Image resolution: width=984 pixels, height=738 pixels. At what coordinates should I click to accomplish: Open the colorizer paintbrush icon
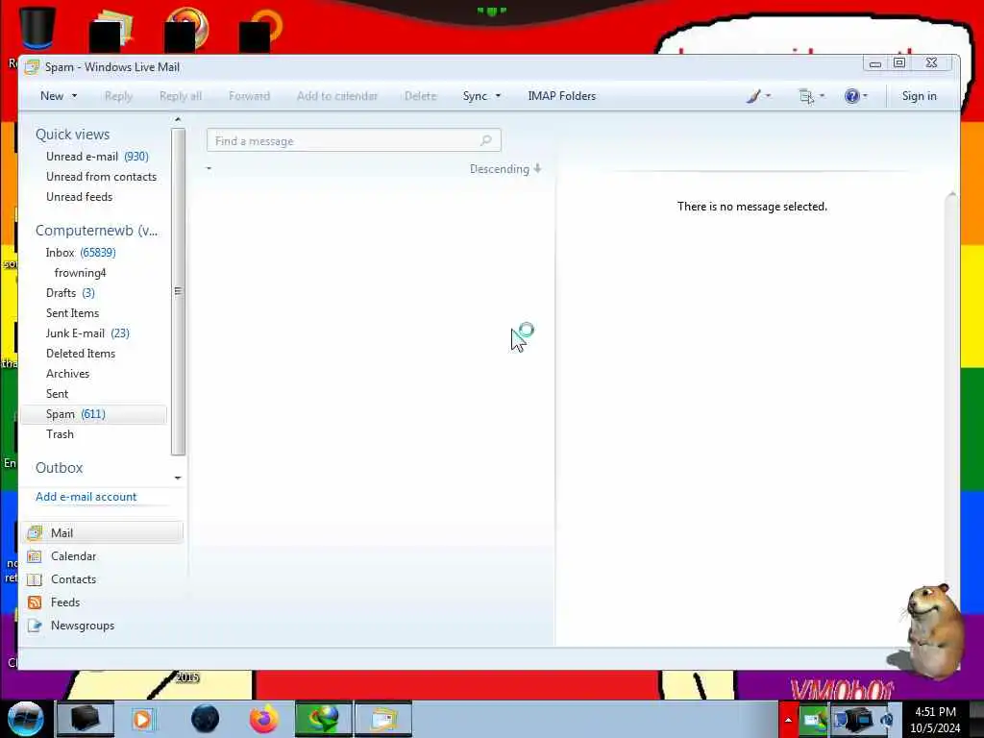click(x=753, y=96)
